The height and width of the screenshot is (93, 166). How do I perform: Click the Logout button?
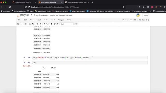point(146,15)
